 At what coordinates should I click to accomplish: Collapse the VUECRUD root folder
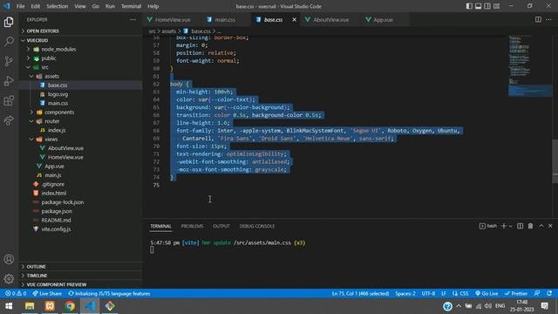[x=80, y=40]
